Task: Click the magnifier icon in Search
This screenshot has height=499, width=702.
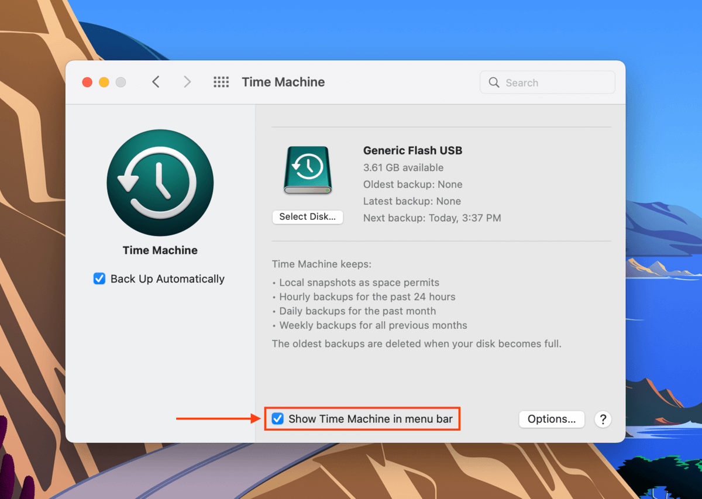Action: click(494, 82)
